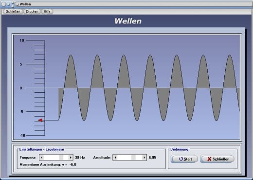
Task: Open the Hilfe menu item
Action: (x=47, y=12)
